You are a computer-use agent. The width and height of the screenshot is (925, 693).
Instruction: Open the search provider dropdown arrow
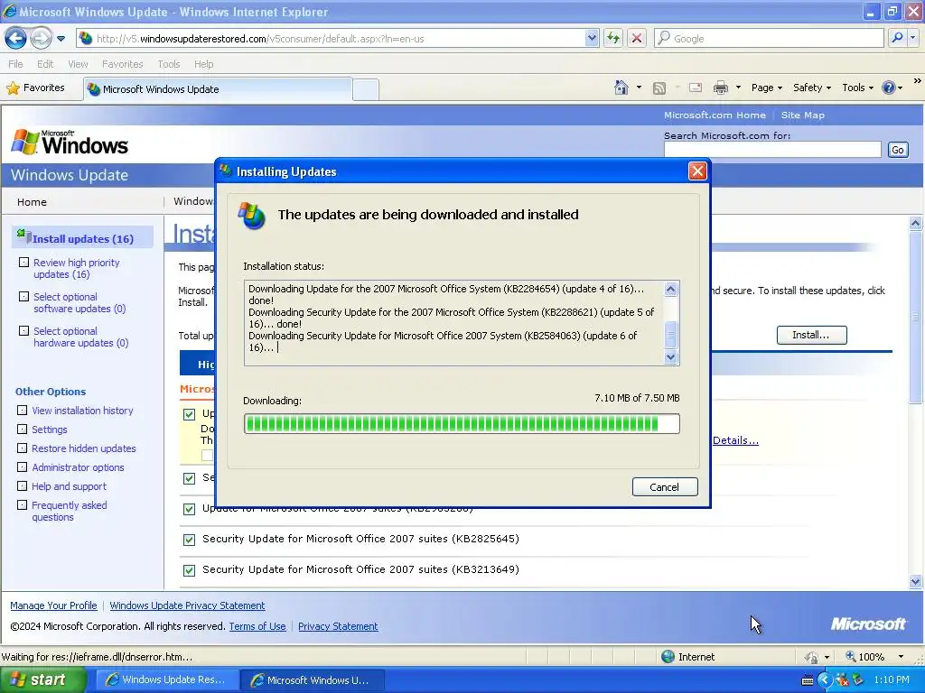click(912, 39)
